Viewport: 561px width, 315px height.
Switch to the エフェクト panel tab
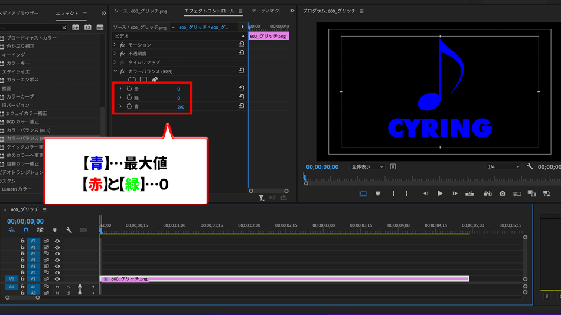click(x=67, y=13)
